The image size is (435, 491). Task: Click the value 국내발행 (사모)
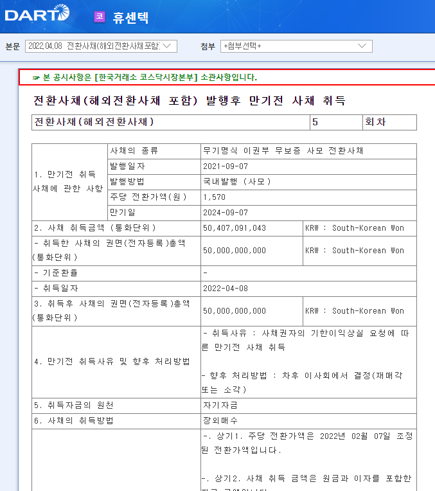point(236,182)
